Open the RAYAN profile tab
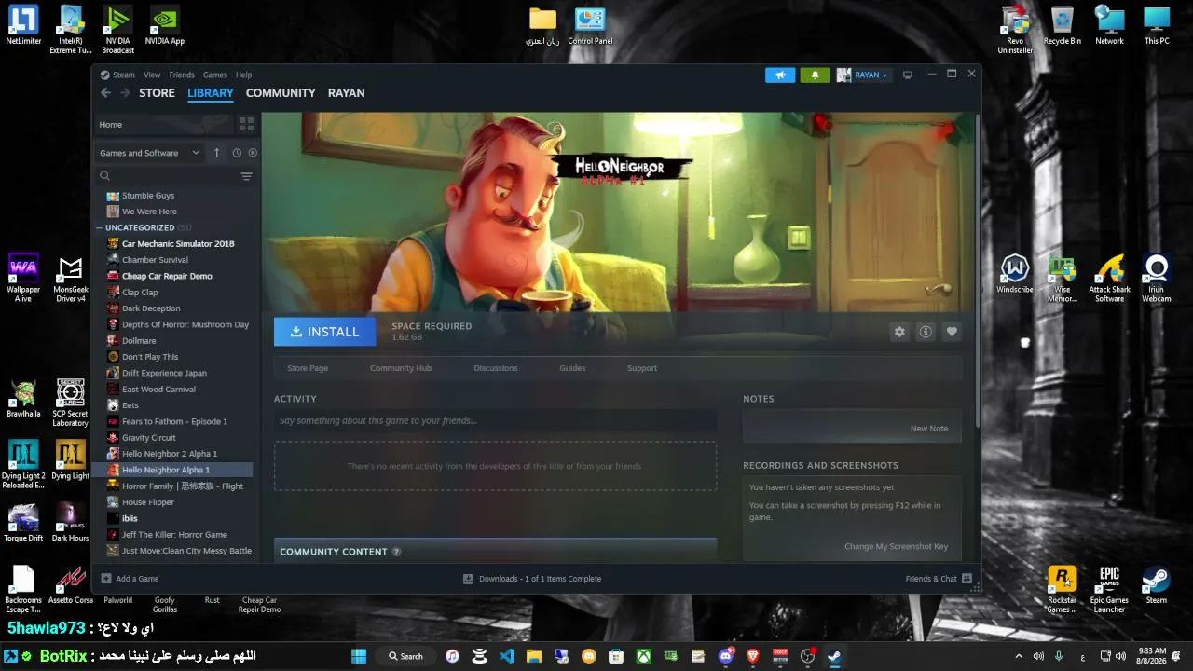Screen dimensions: 1193x671 pos(346,93)
